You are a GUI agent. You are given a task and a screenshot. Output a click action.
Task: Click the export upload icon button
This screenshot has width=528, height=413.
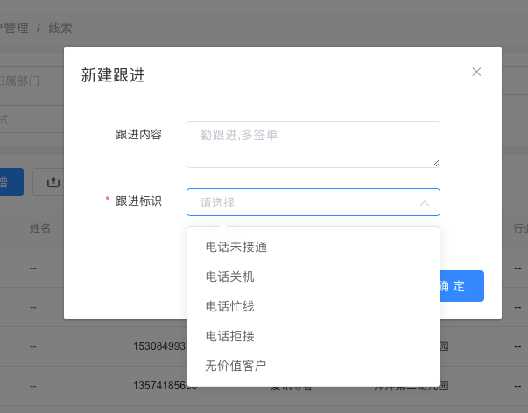(x=52, y=182)
